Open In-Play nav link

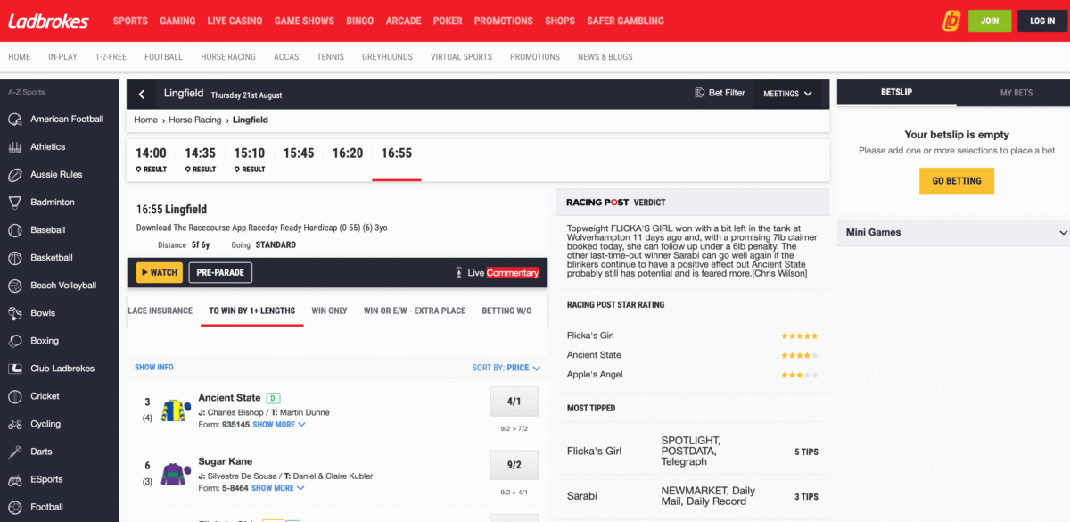(62, 57)
